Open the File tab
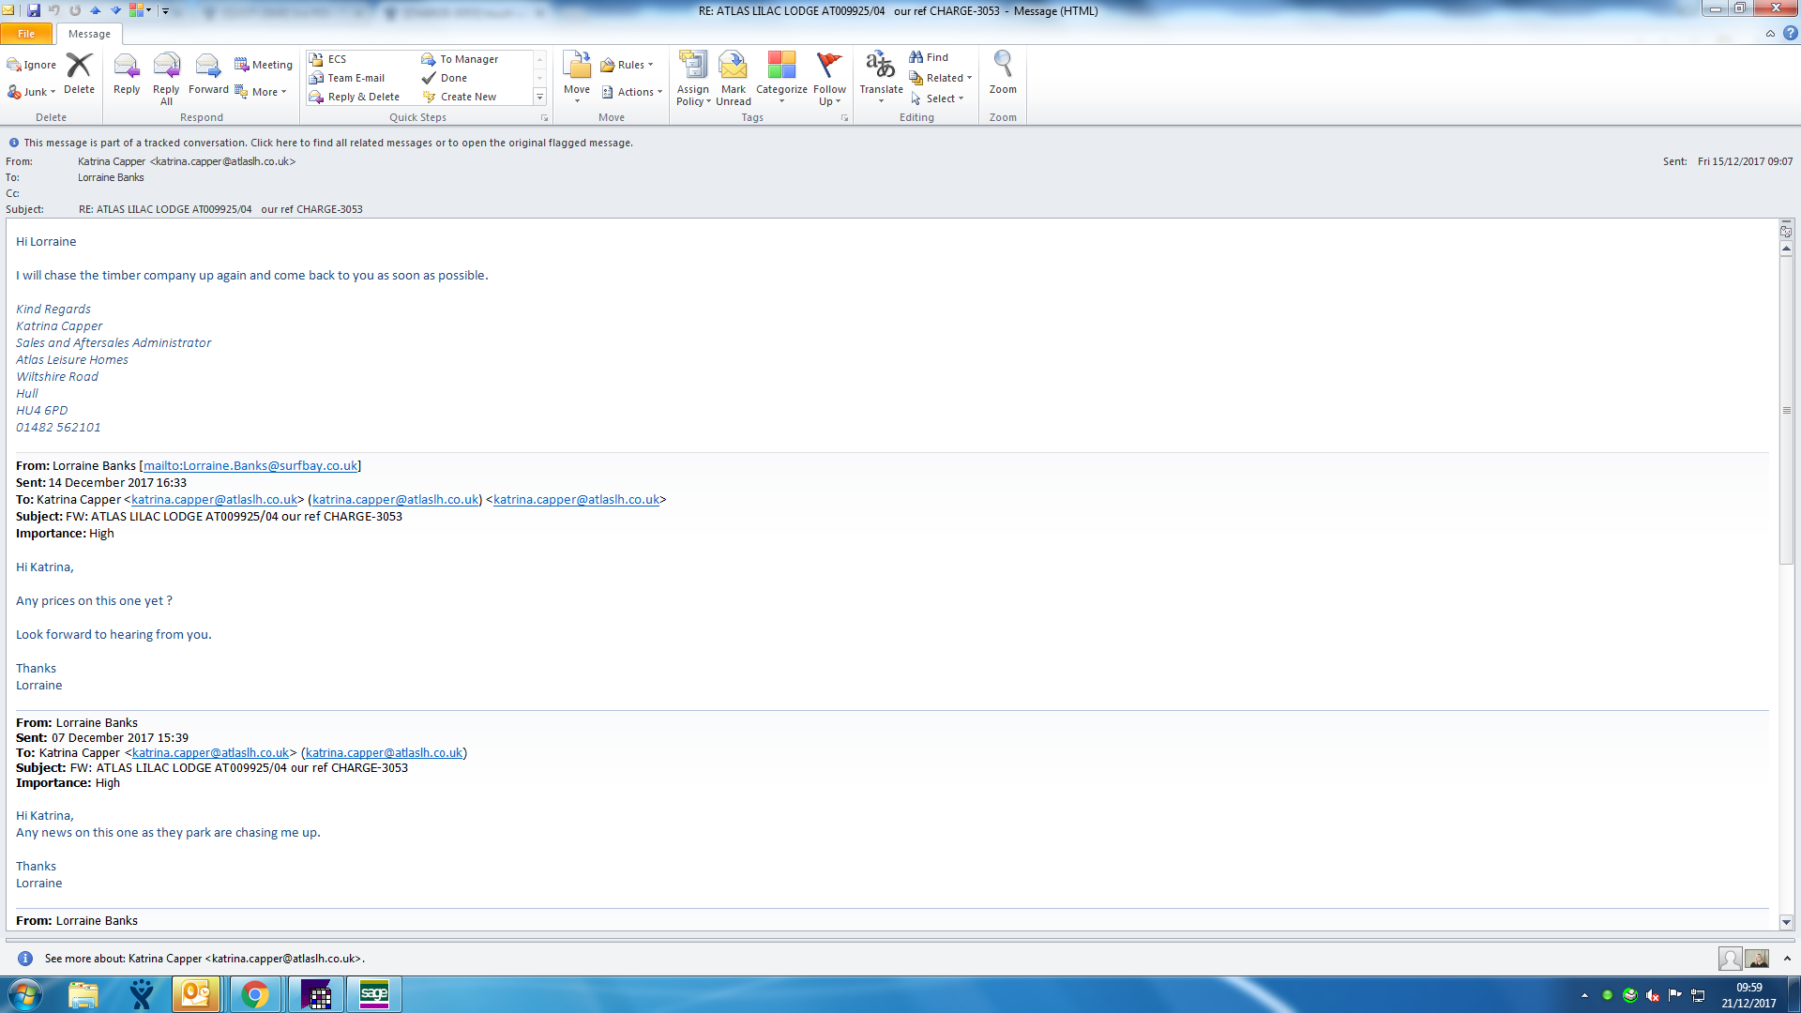This screenshot has width=1801, height=1013. (26, 34)
